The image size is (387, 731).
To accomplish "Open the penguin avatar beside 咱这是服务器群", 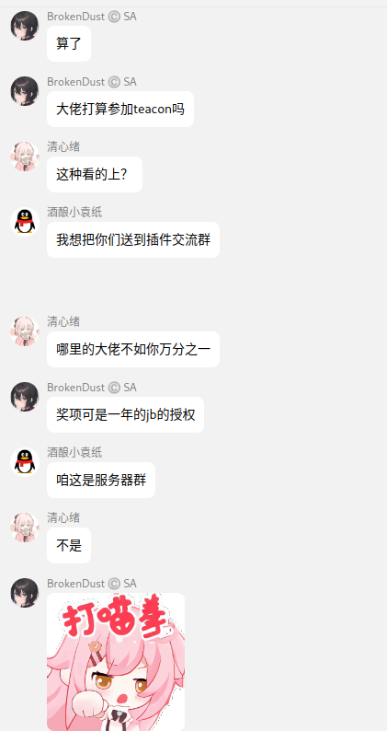I will [25, 461].
